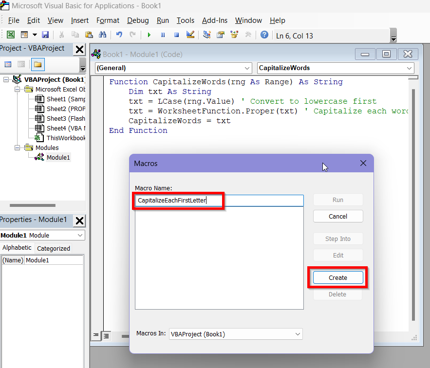Open the Tools menu

(x=186, y=20)
